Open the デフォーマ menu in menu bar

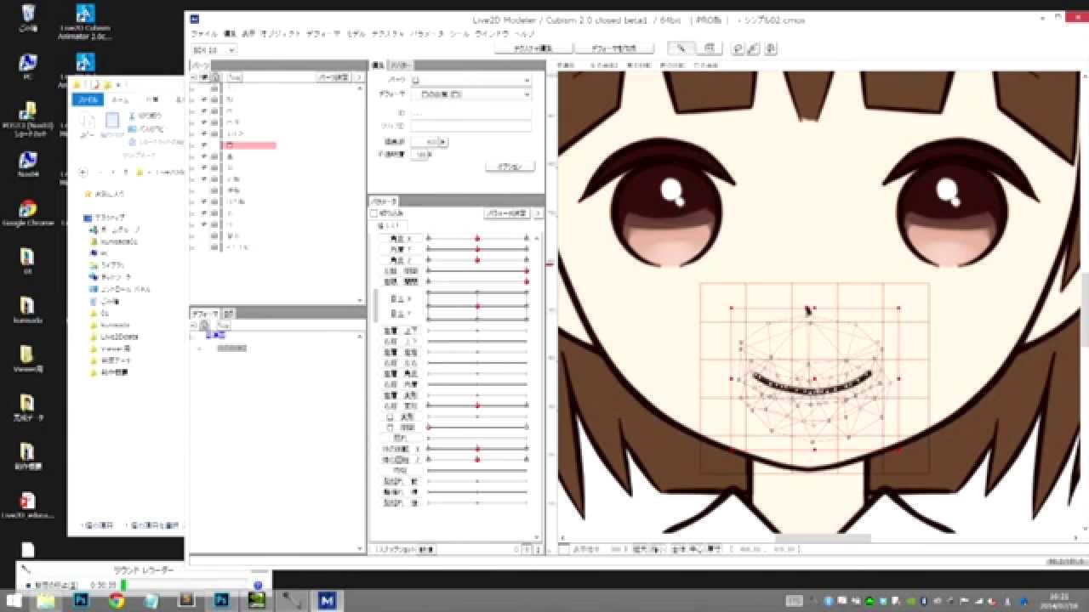coord(323,34)
